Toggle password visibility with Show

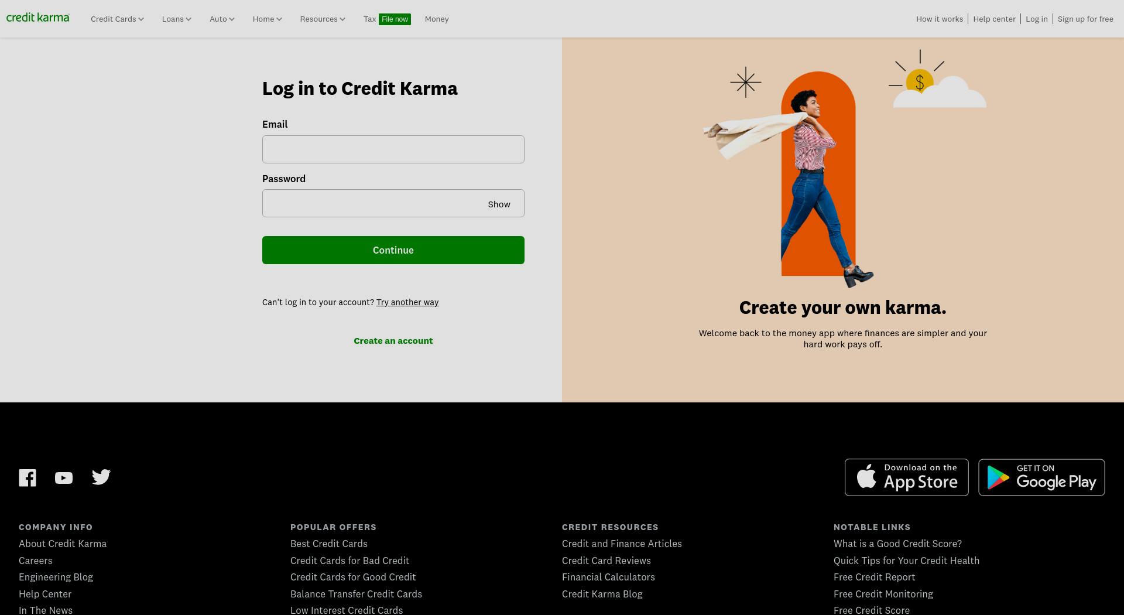click(499, 204)
